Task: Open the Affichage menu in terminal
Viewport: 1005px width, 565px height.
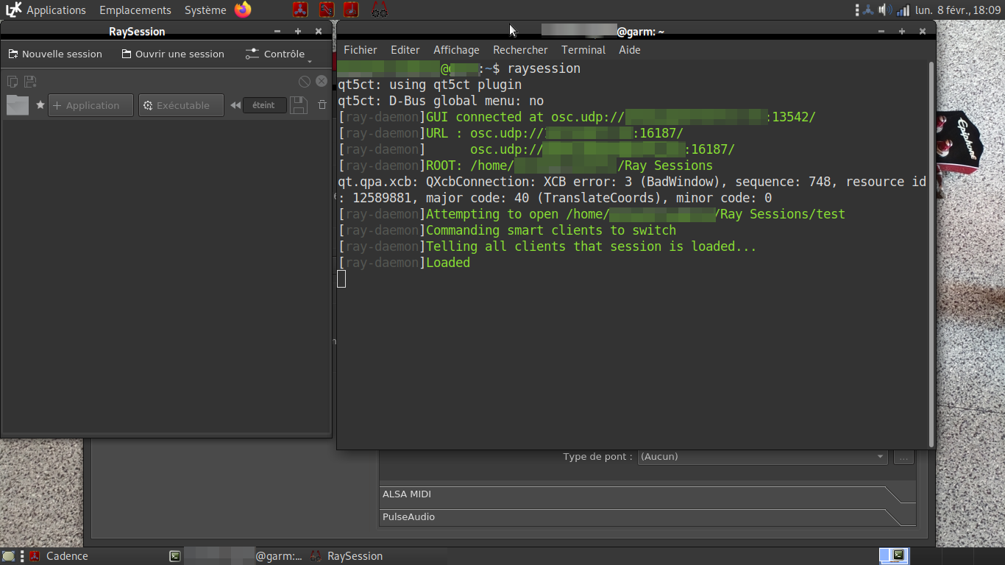Action: [456, 50]
